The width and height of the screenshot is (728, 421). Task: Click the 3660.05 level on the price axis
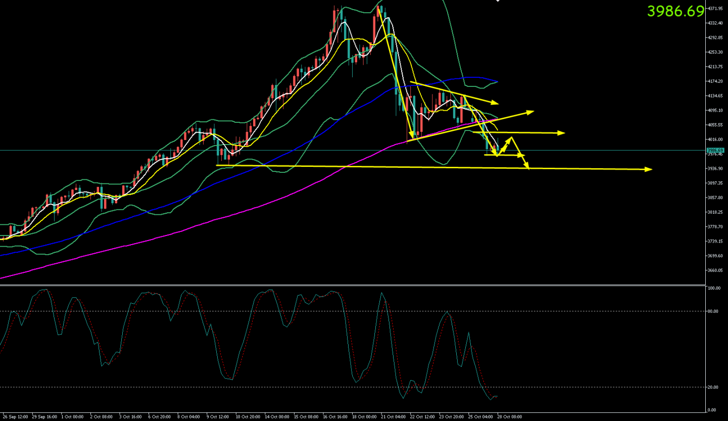[x=715, y=270]
